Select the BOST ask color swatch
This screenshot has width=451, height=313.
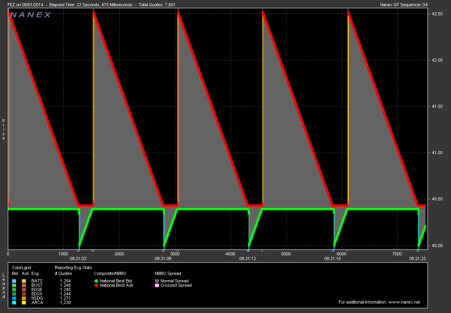24,285
